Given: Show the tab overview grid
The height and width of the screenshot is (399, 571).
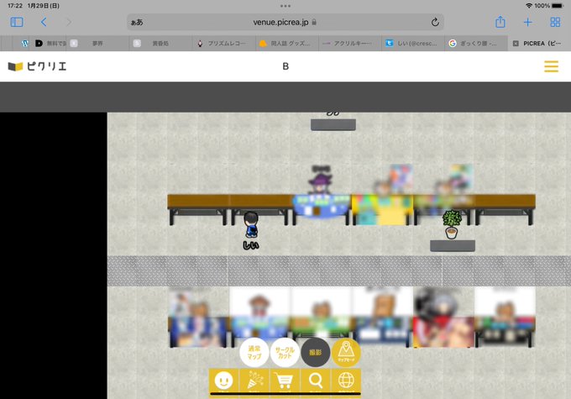Looking at the screenshot, I should [555, 22].
